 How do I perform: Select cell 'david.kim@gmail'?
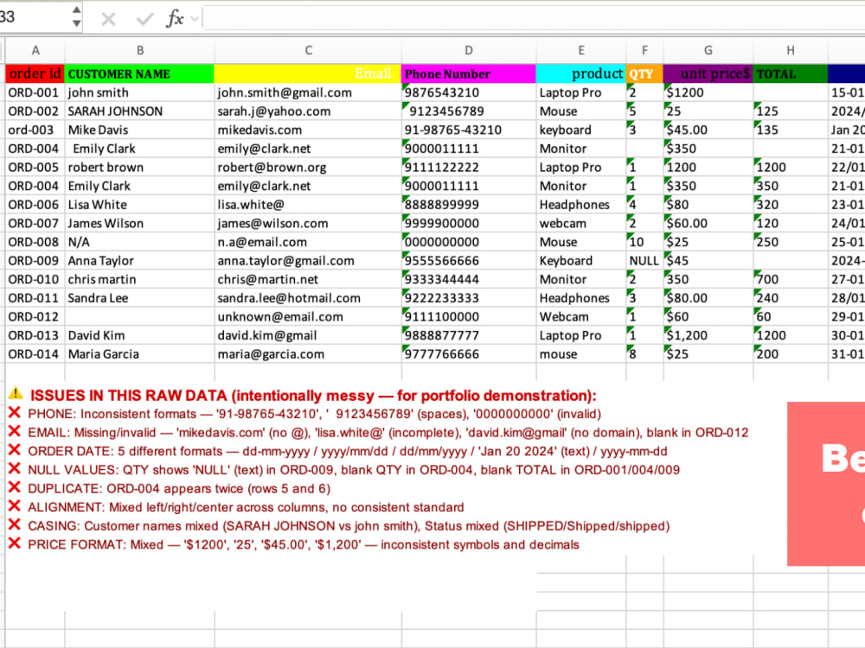pos(308,335)
